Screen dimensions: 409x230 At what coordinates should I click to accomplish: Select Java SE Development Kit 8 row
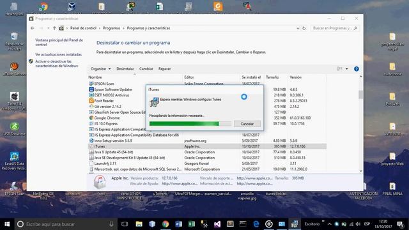207,158
